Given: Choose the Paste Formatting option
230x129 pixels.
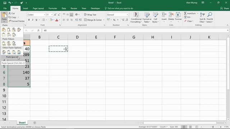Looking at the screenshot, I should pyautogui.click(x=4, y=52).
